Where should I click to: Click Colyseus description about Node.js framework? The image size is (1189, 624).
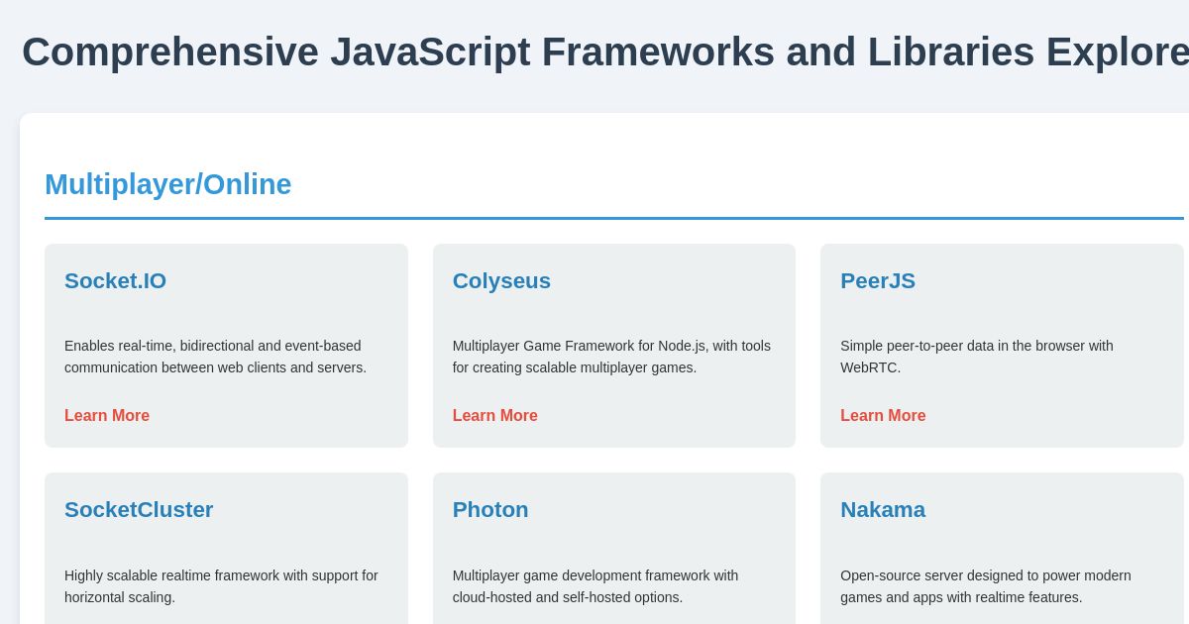611,357
